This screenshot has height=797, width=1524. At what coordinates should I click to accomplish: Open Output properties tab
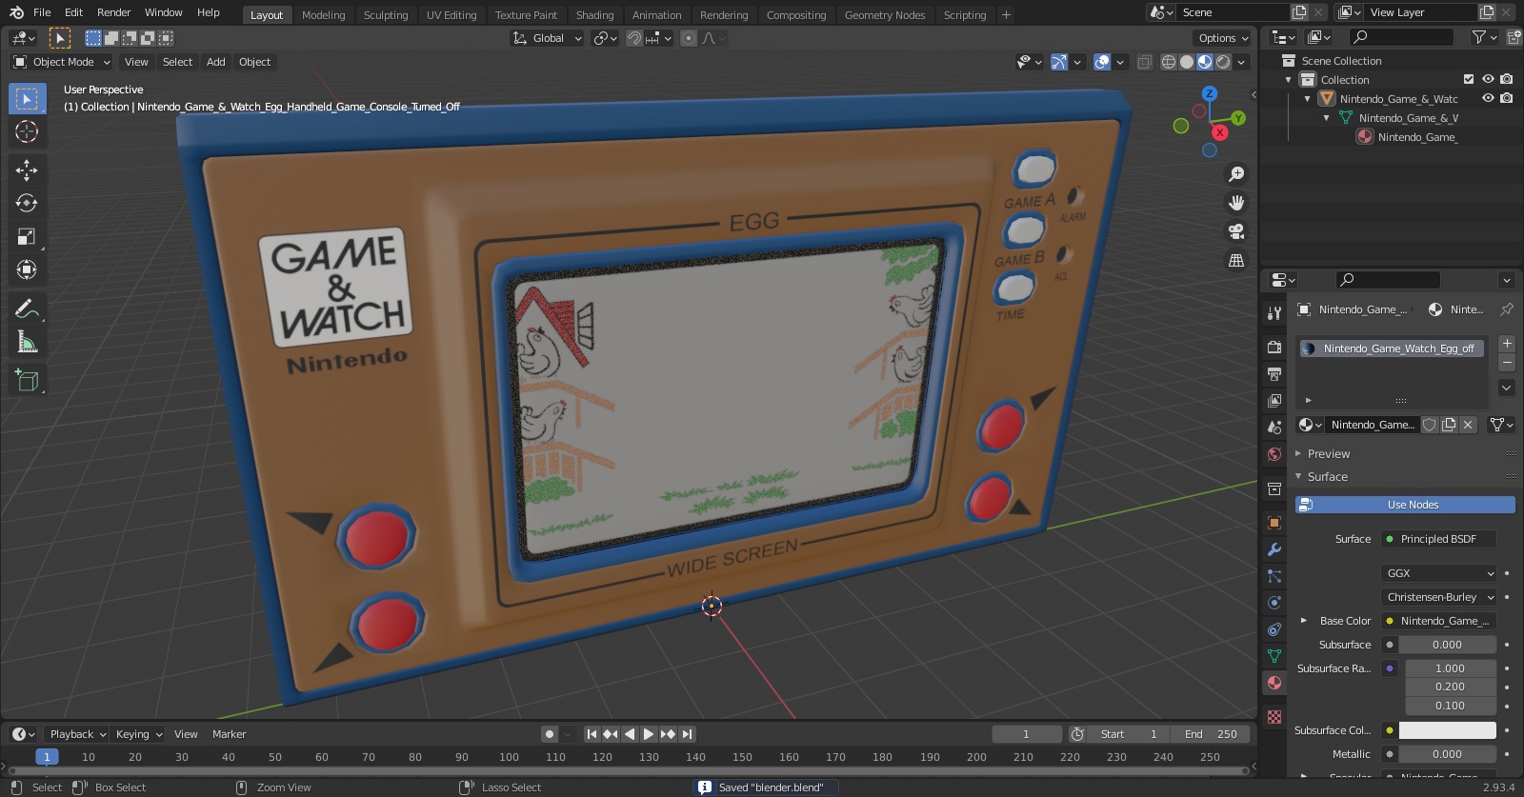click(x=1274, y=374)
